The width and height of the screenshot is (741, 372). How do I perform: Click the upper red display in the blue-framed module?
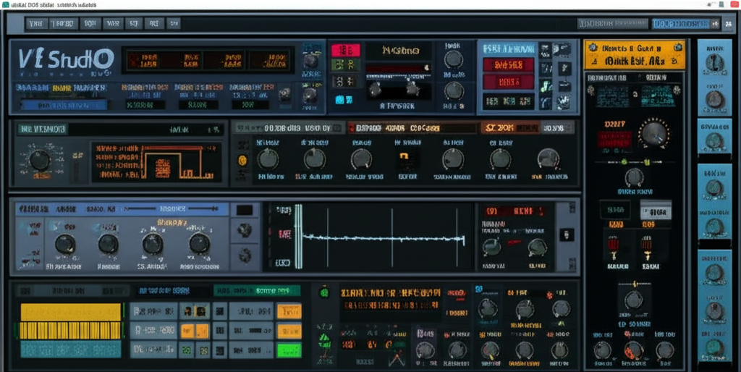point(509,65)
